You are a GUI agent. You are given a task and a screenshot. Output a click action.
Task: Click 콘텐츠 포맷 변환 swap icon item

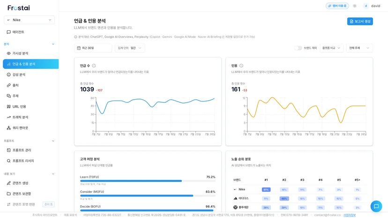(8, 204)
